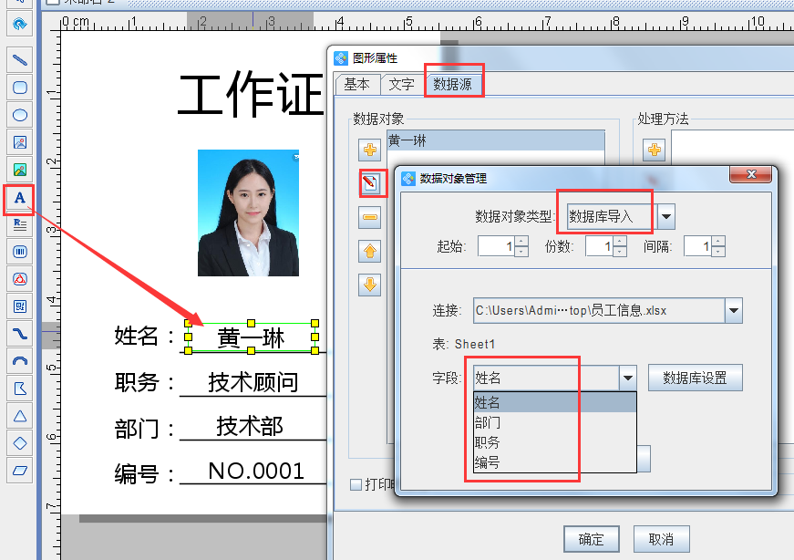Viewport: 794px width, 560px height.
Task: Click the edit data object pencil icon
Action: click(371, 181)
